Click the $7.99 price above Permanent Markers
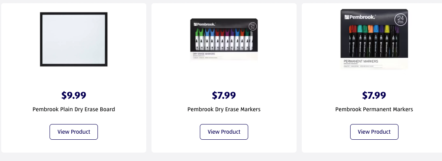 click(374, 95)
